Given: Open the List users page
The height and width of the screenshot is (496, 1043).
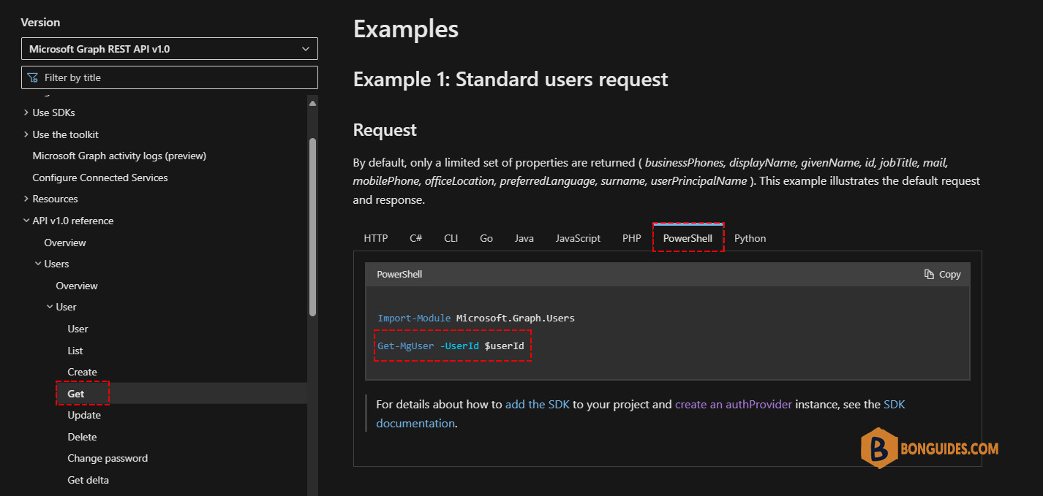Looking at the screenshot, I should point(75,351).
